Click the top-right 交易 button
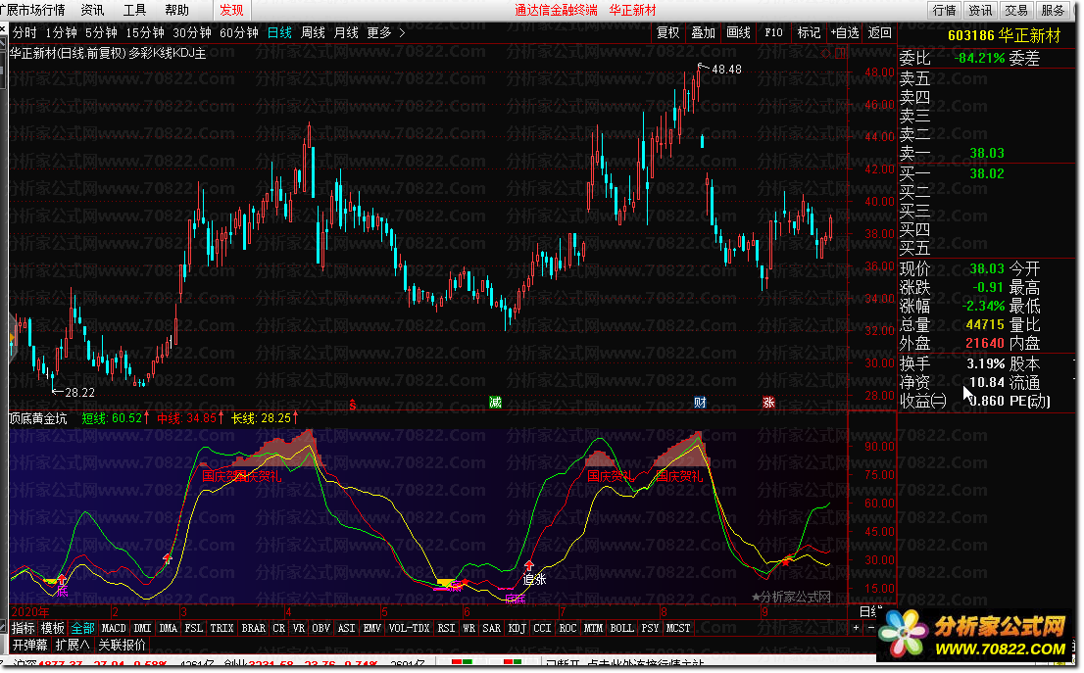The image size is (1084, 673). point(1016,10)
